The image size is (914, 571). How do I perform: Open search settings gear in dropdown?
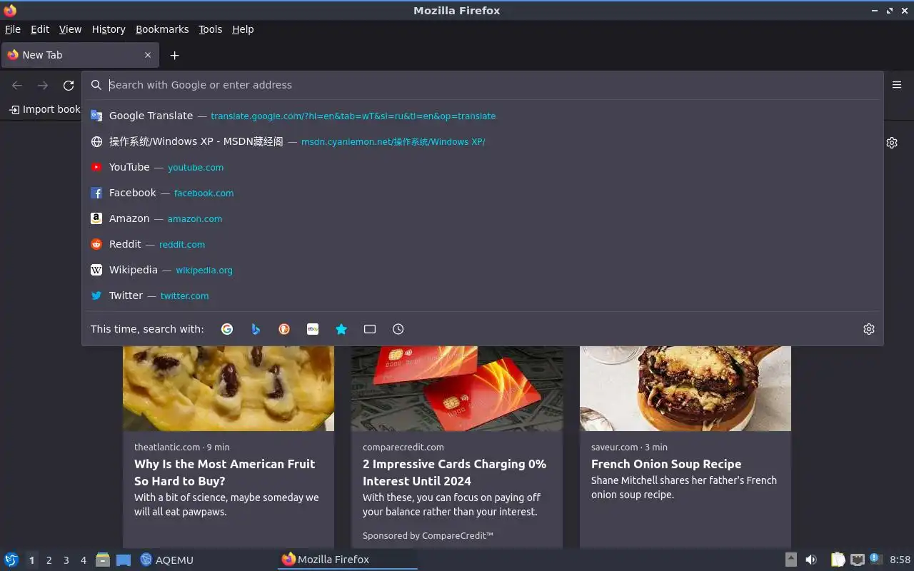pos(869,329)
